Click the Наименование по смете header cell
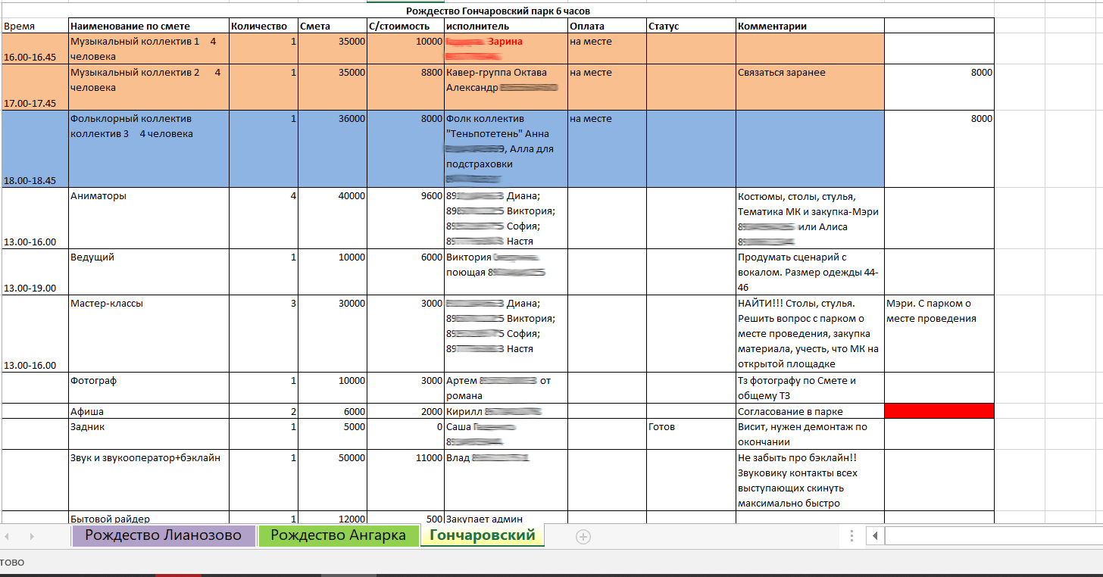 148,26
